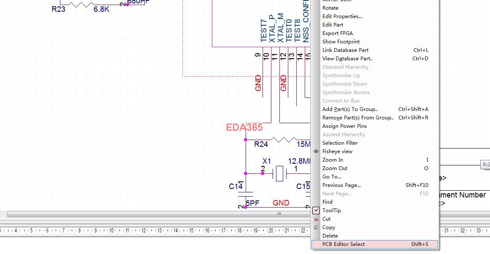Select the XTAL_M pin name
Image resolution: width=490 pixels, height=254 pixels.
[x=281, y=28]
